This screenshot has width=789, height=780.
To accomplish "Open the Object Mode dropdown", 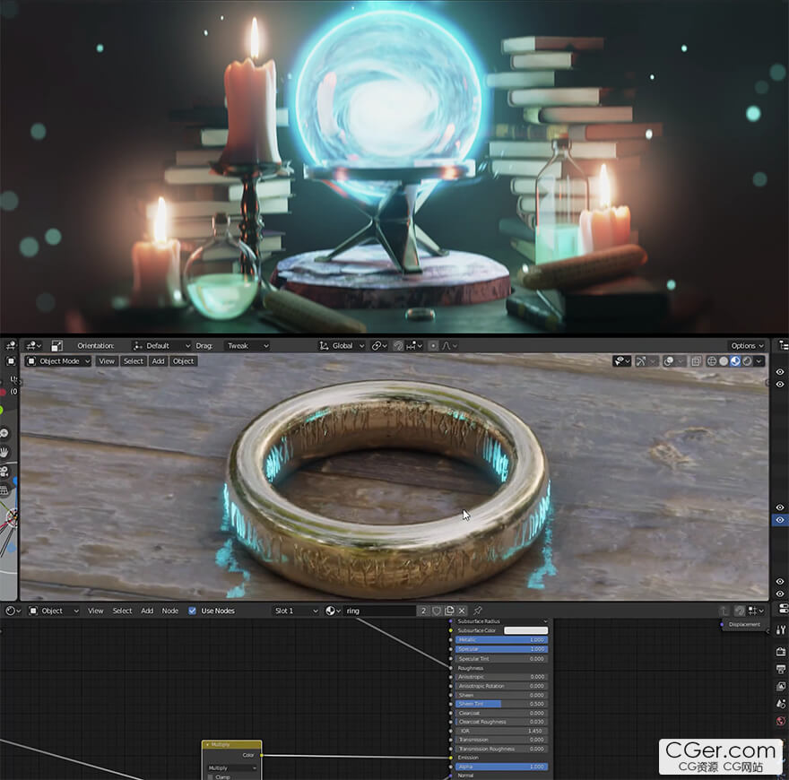I will (58, 361).
